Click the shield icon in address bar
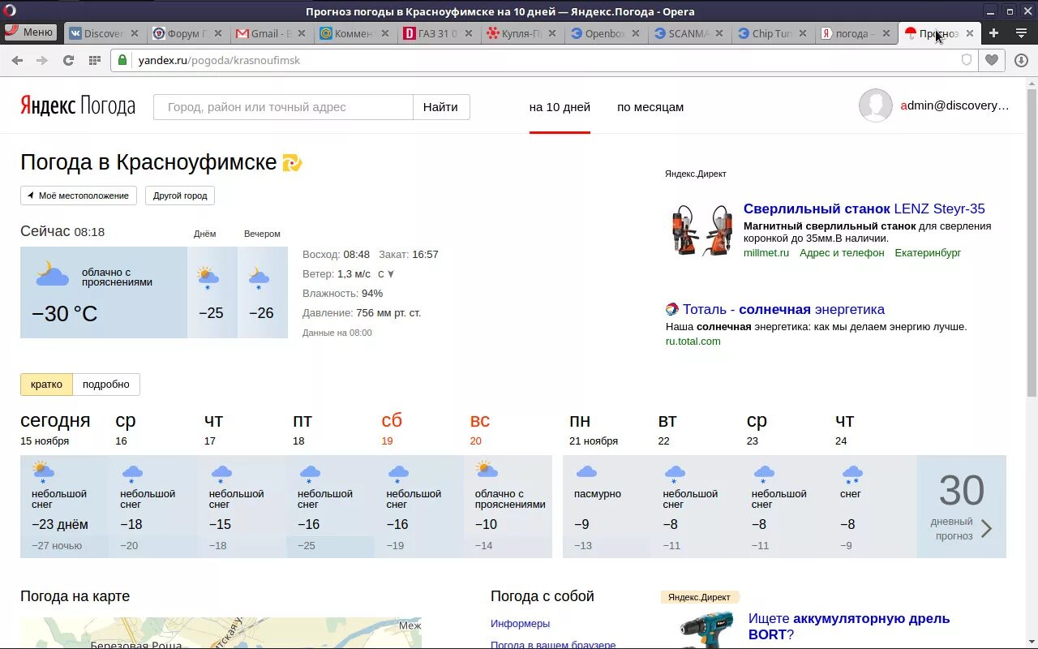 (966, 60)
